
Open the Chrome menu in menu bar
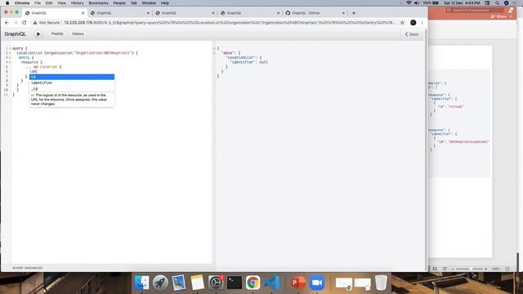22,3
